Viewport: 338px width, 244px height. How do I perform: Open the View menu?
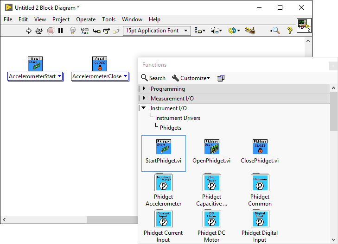click(40, 19)
